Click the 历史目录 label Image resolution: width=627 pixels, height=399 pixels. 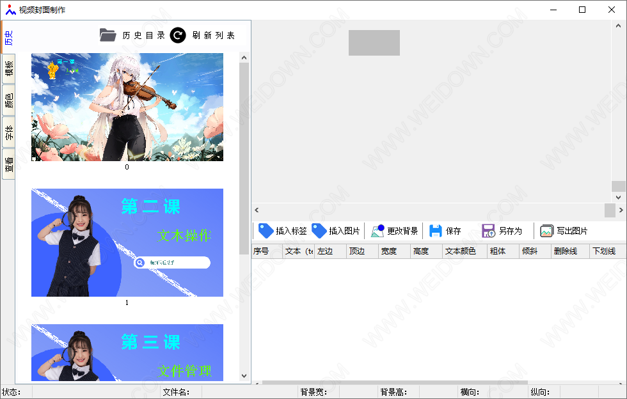point(143,35)
